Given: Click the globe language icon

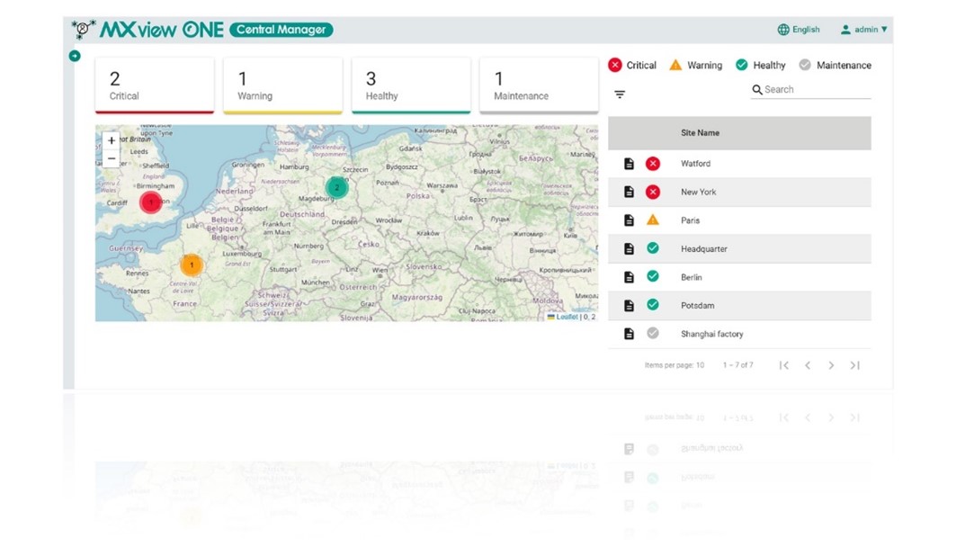Looking at the screenshot, I should click(782, 30).
